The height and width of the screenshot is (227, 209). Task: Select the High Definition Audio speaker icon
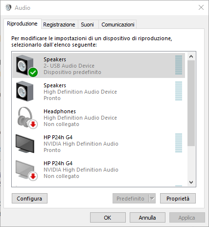pos(25,91)
